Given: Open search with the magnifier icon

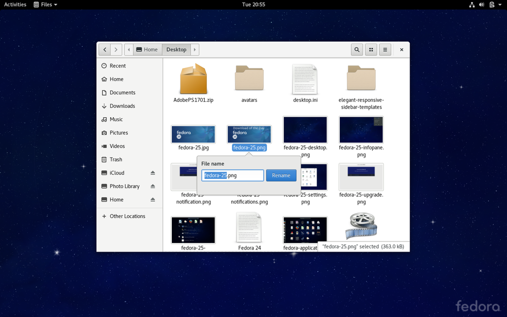Looking at the screenshot, I should [x=357, y=50].
